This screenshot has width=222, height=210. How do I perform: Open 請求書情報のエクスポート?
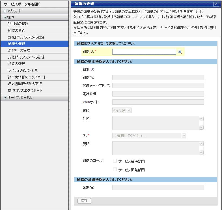(x=27, y=77)
